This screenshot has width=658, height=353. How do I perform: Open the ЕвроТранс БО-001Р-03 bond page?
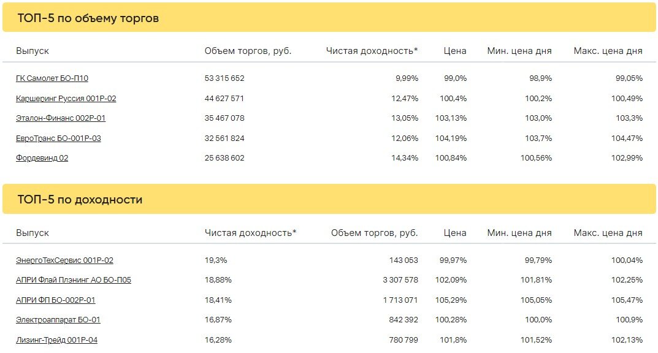coord(58,139)
